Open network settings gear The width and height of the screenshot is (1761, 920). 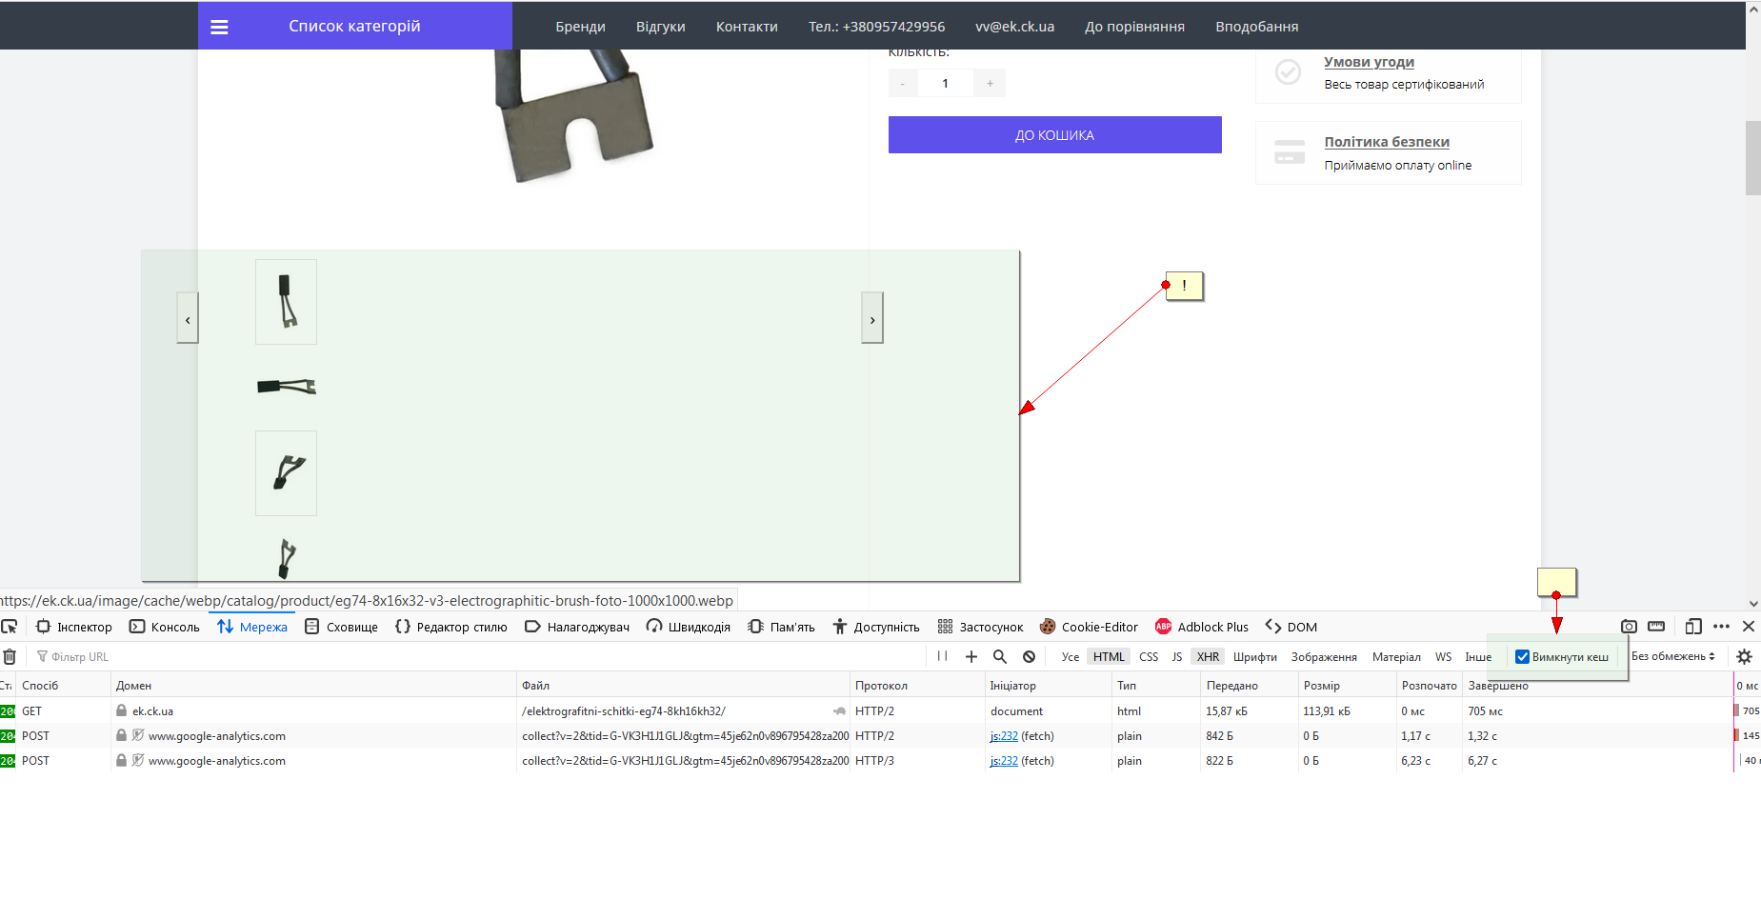pyautogui.click(x=1745, y=656)
